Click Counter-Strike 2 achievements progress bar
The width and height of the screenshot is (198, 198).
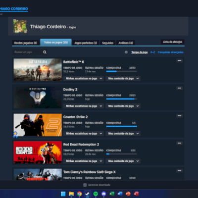coord(122,127)
